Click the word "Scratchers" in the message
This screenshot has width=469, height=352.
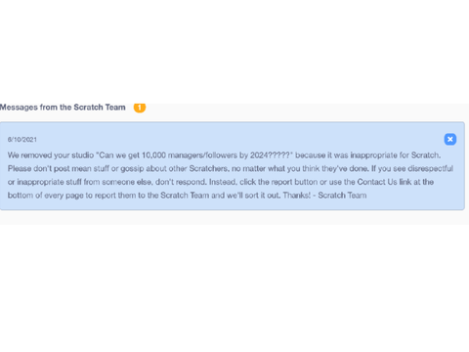(208, 168)
